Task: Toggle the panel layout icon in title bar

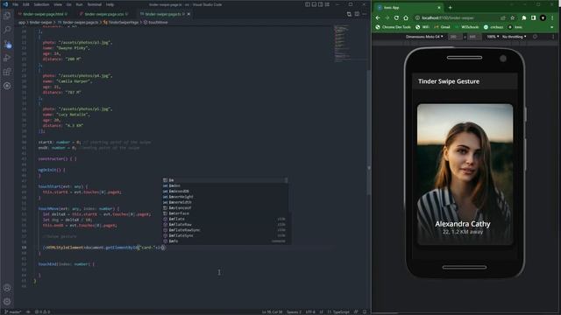Action: click(x=314, y=4)
